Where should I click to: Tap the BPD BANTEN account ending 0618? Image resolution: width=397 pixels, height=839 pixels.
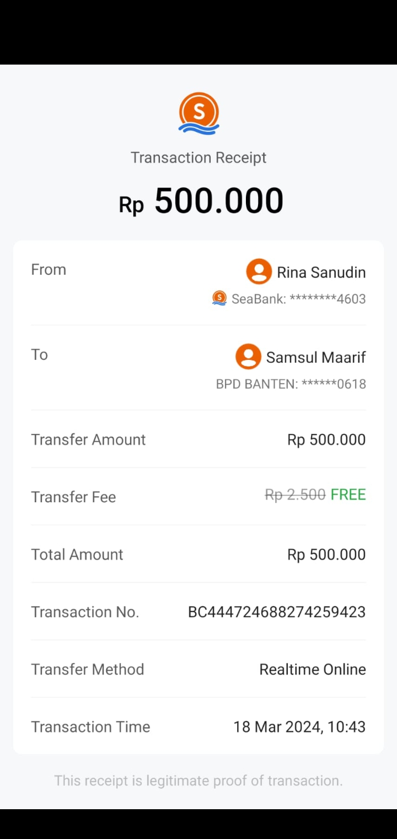coord(291,384)
